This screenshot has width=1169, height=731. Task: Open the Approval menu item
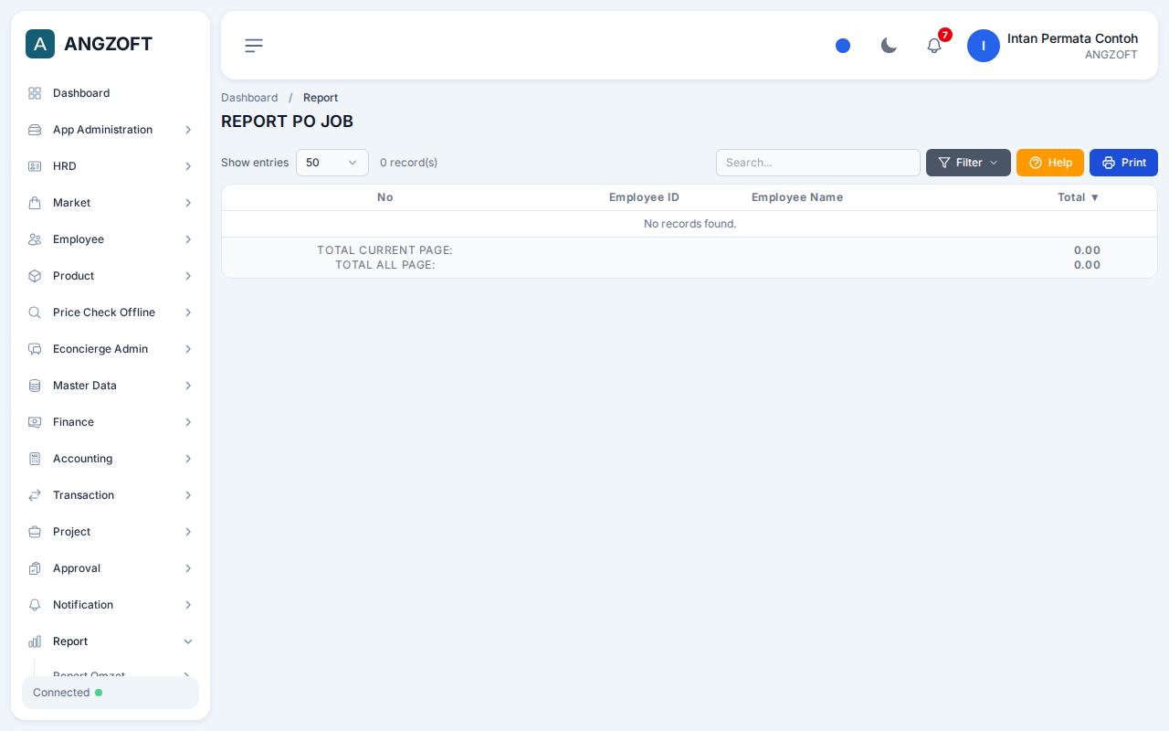click(x=111, y=568)
